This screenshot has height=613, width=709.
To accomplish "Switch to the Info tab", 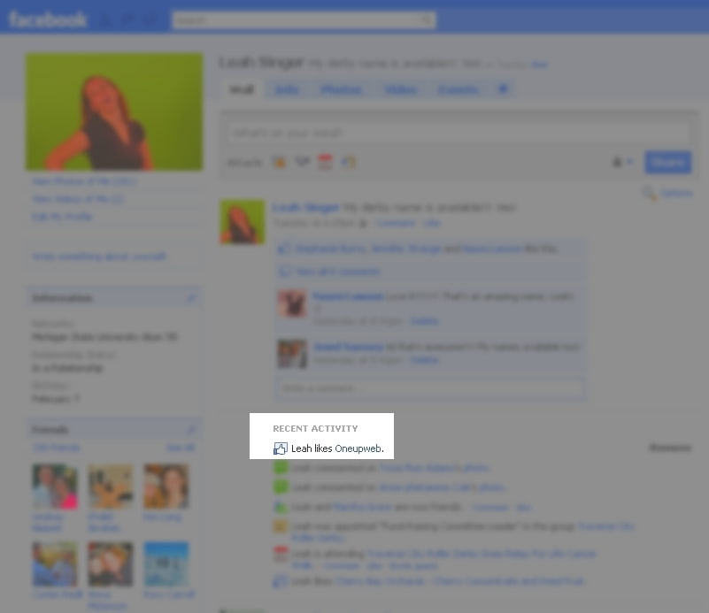I will 287,89.
